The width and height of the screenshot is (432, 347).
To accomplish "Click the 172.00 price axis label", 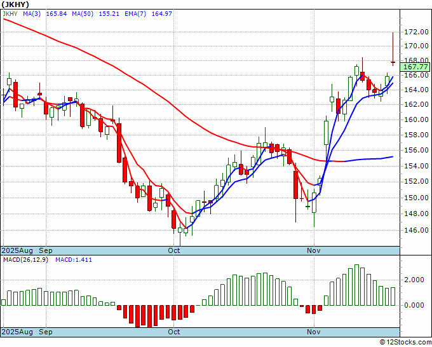I will (416, 32).
